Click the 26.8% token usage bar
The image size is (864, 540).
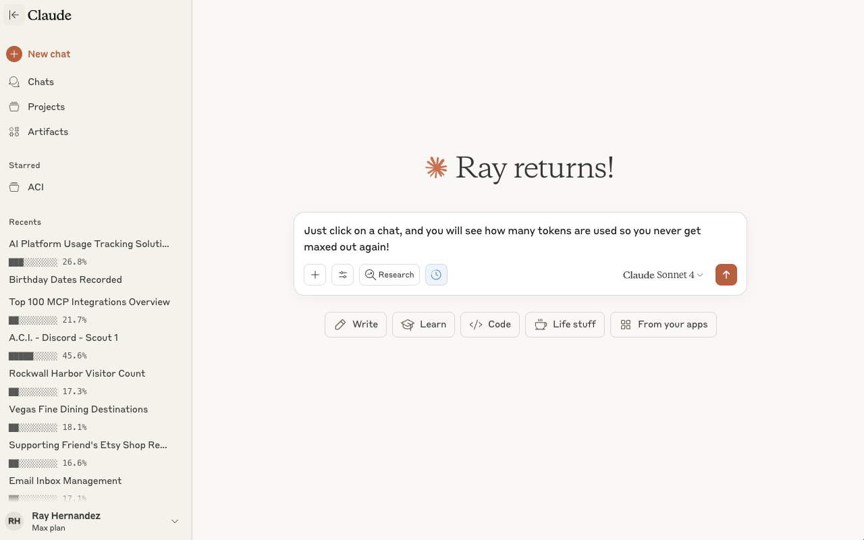point(33,262)
